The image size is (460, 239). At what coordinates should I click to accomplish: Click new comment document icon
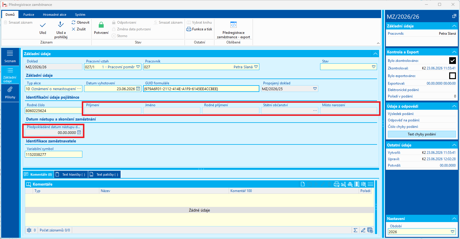(303, 184)
